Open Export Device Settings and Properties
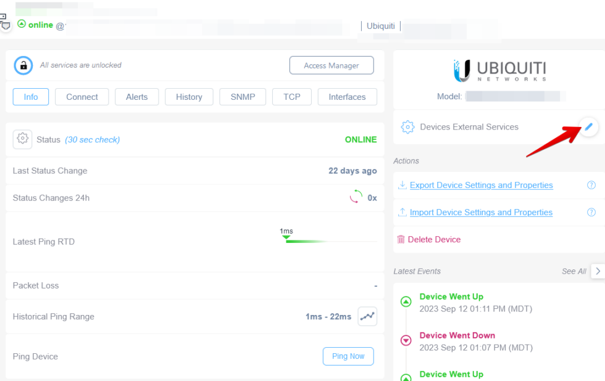 click(x=482, y=185)
